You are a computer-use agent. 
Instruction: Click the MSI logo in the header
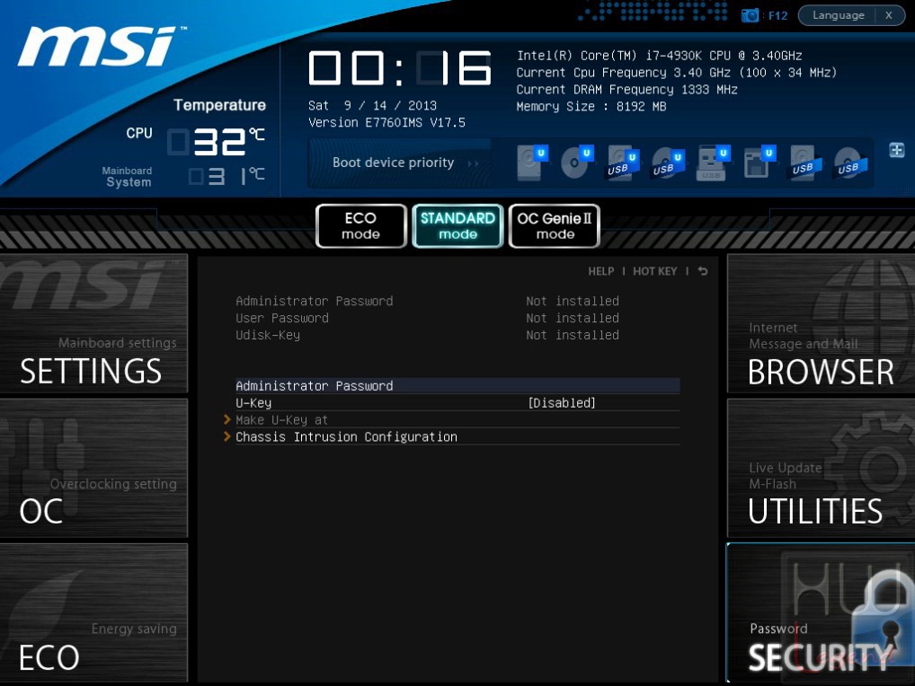[102, 46]
